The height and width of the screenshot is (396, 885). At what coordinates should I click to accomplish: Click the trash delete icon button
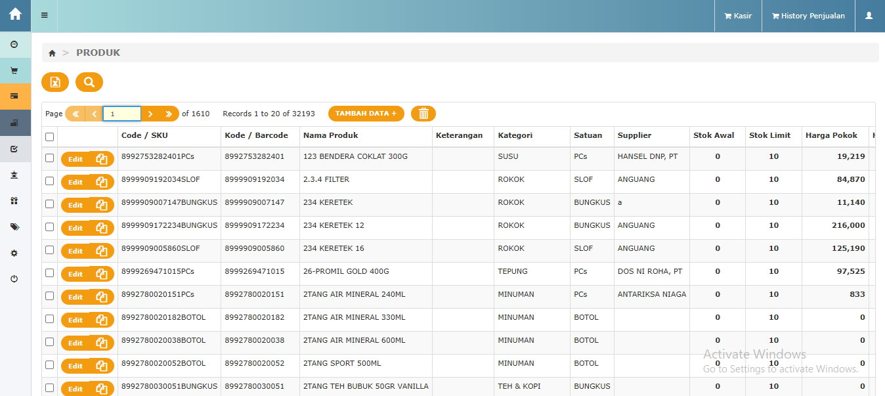(x=423, y=114)
